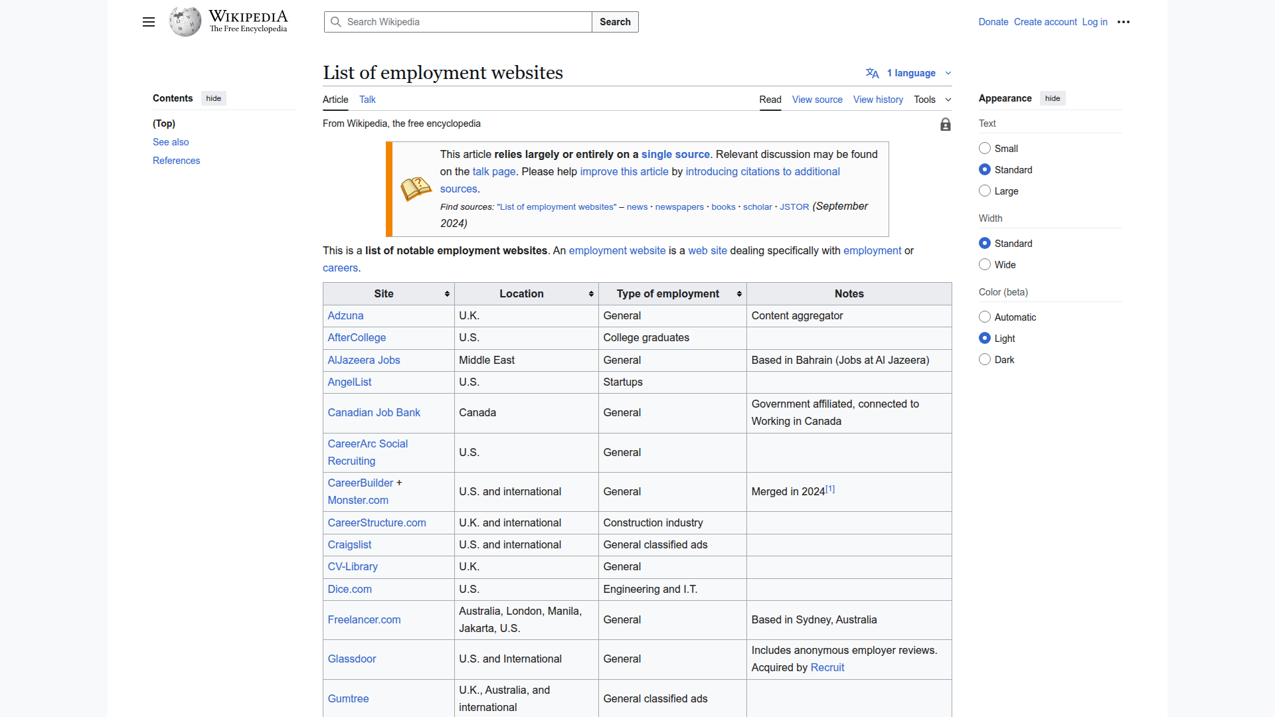Open the AngelList link

click(349, 382)
